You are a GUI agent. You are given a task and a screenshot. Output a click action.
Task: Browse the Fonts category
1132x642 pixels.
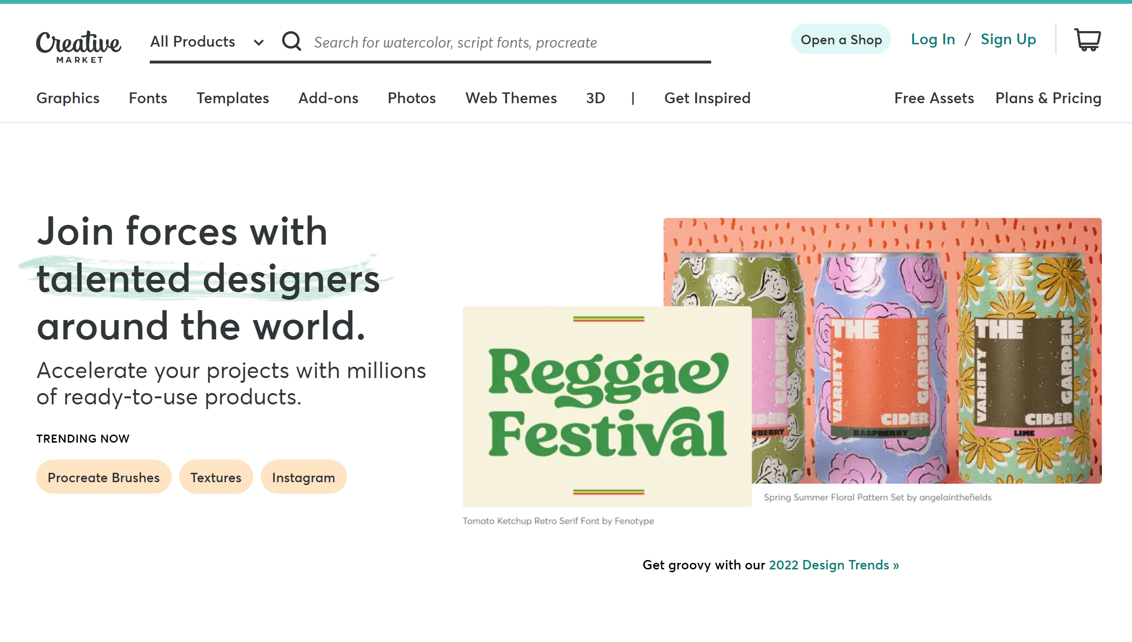pyautogui.click(x=148, y=99)
